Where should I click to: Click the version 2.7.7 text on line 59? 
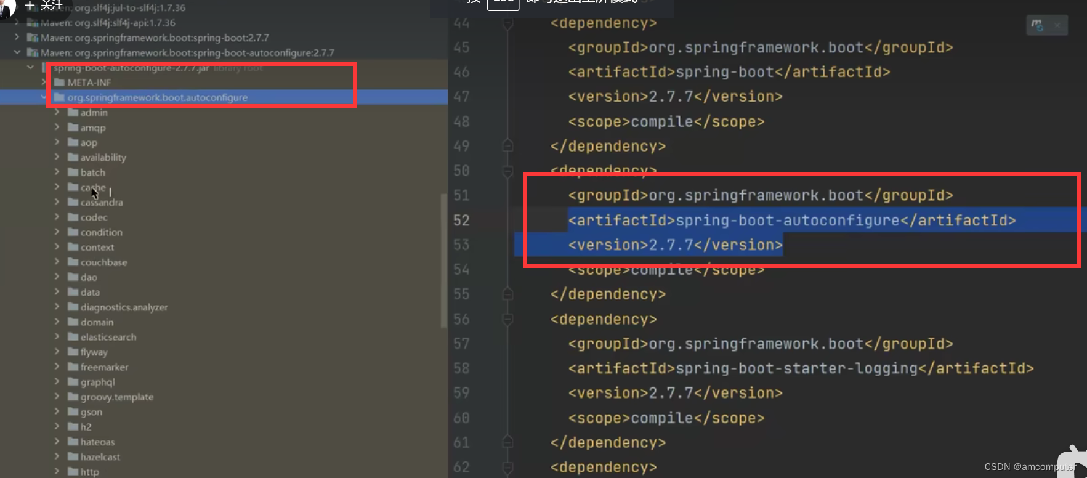pyautogui.click(x=671, y=393)
